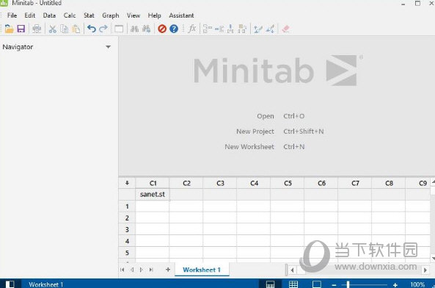Screen dimensions: 435x288
Task: Open the File menu
Action: coord(12,15)
